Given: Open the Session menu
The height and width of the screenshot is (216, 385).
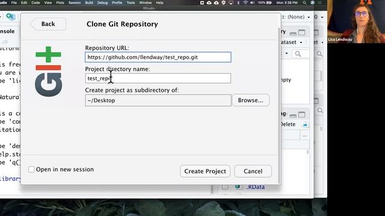Looking at the screenshot, I should point(75,2).
